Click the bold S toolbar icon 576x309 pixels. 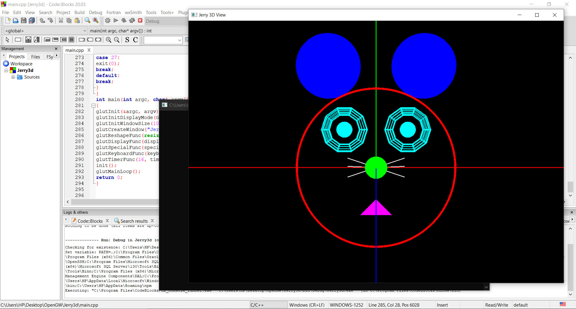point(127,40)
